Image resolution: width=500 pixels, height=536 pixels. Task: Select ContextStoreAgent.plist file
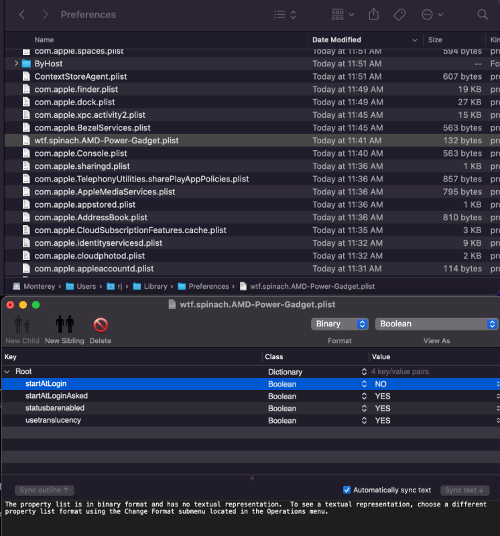[x=80, y=76]
